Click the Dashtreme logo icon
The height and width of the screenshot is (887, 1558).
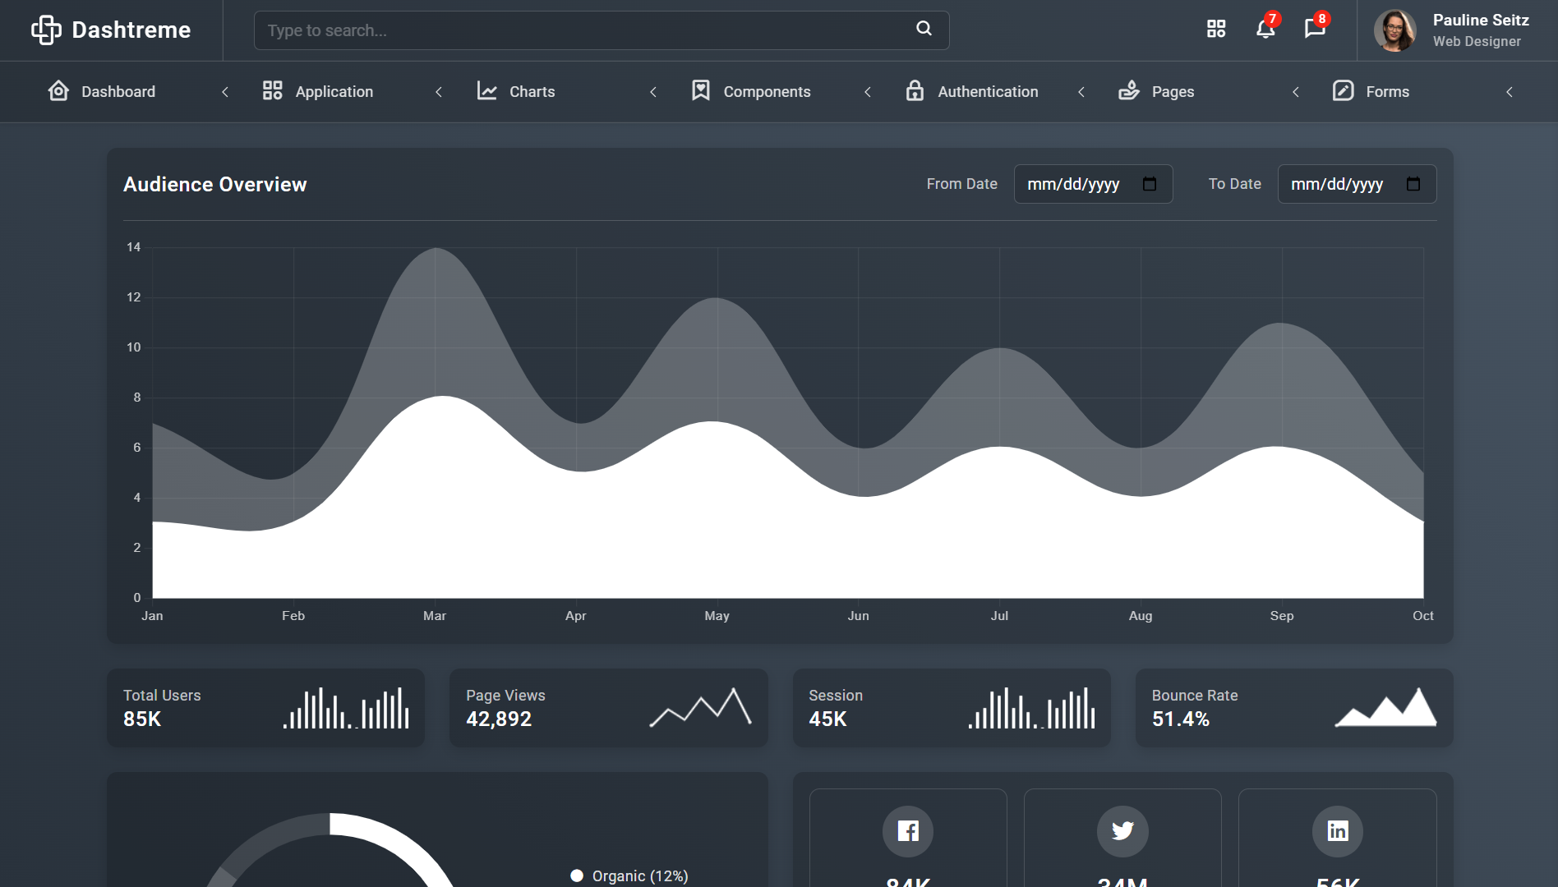46,30
